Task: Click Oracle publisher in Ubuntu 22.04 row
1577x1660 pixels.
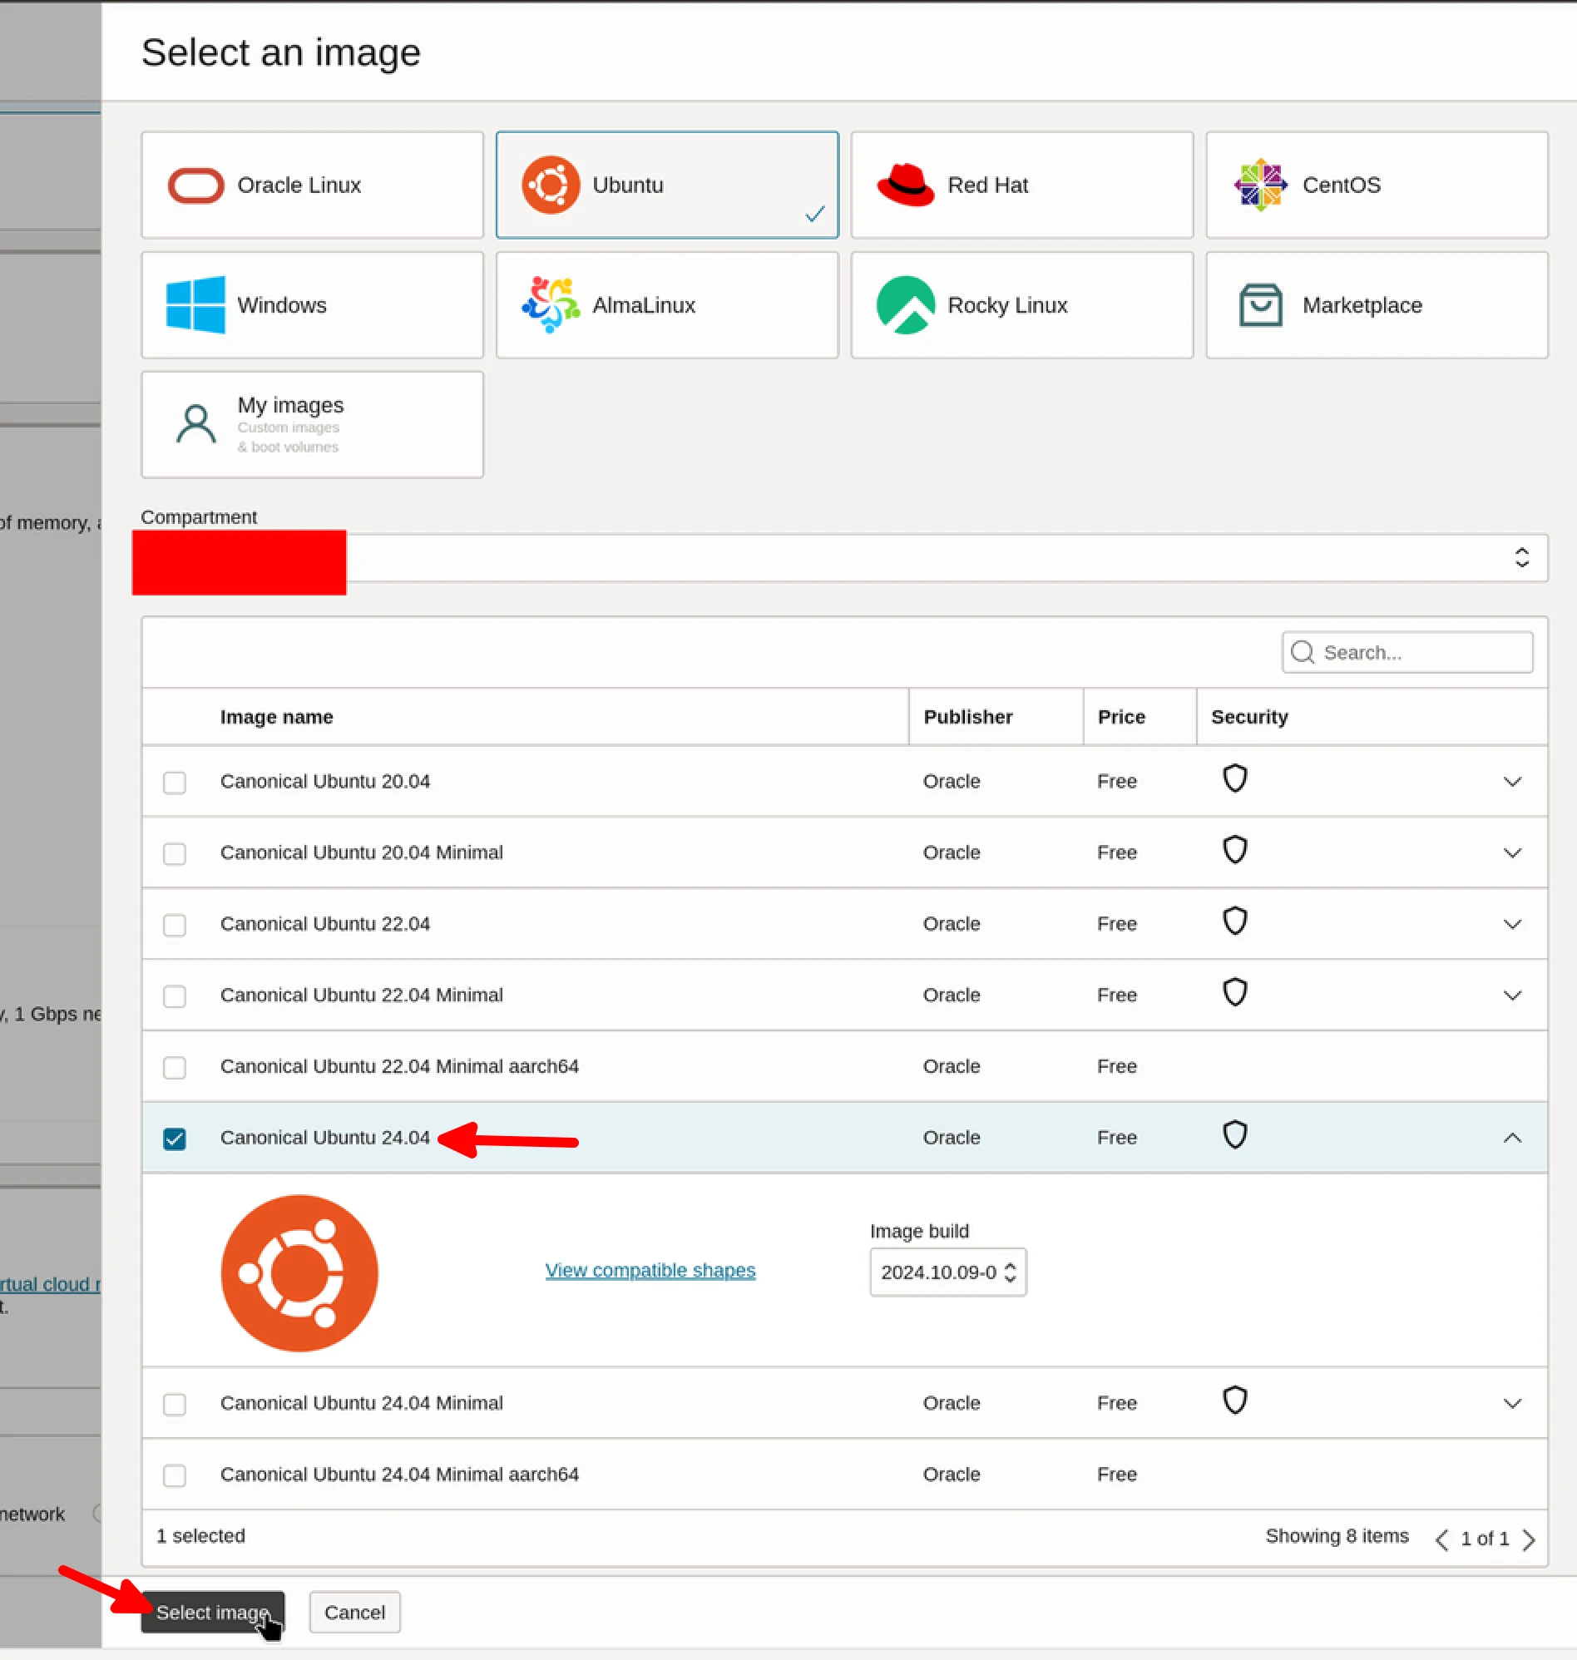Action: [x=952, y=924]
